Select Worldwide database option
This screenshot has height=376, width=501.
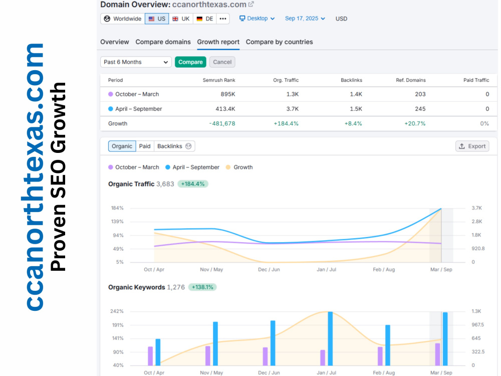123,19
